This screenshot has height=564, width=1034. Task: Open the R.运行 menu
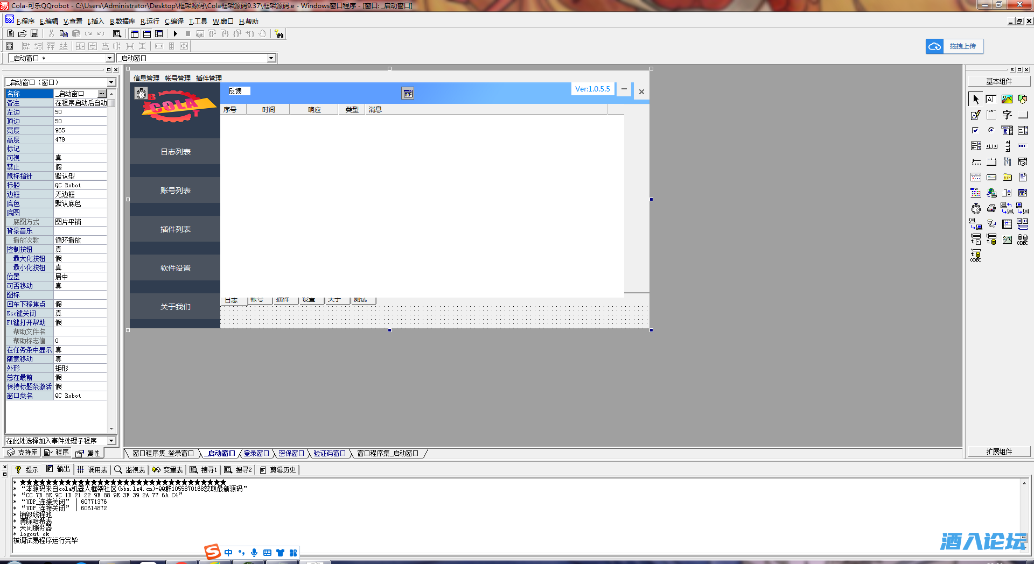pyautogui.click(x=150, y=22)
